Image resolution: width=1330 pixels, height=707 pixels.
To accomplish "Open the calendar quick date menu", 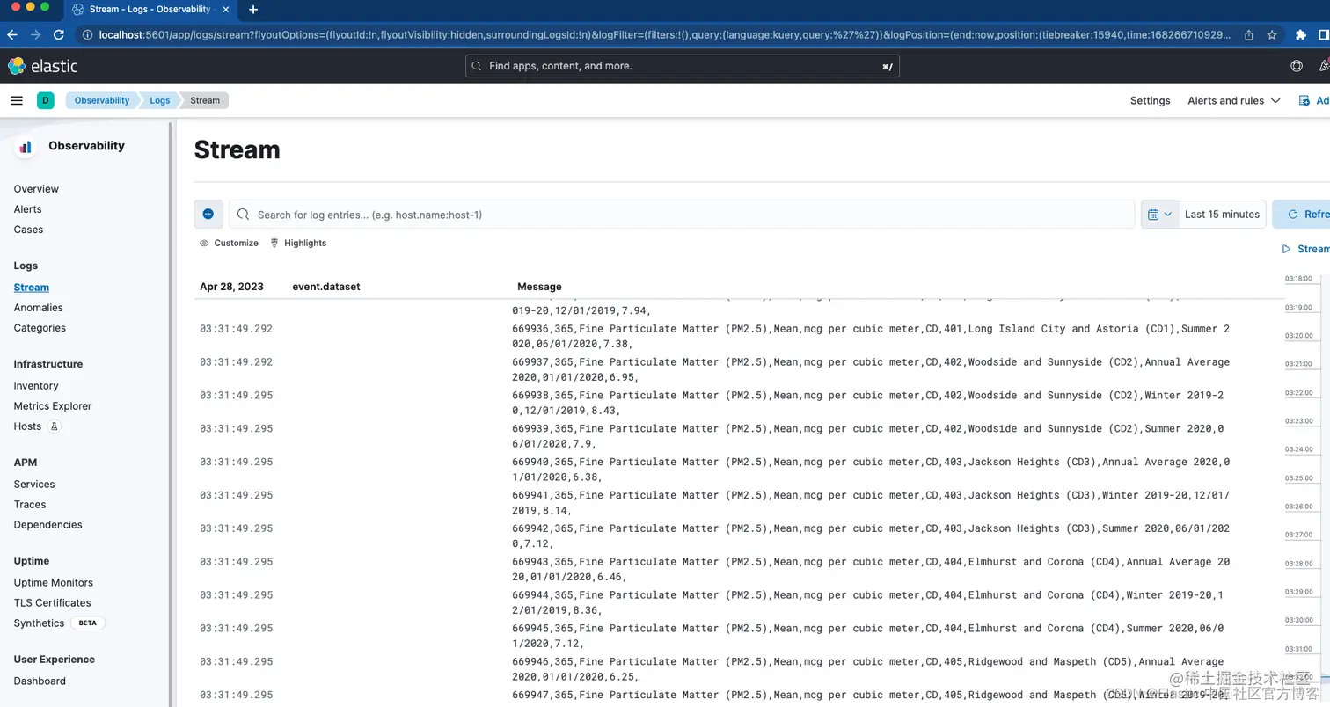I will 1159,214.
